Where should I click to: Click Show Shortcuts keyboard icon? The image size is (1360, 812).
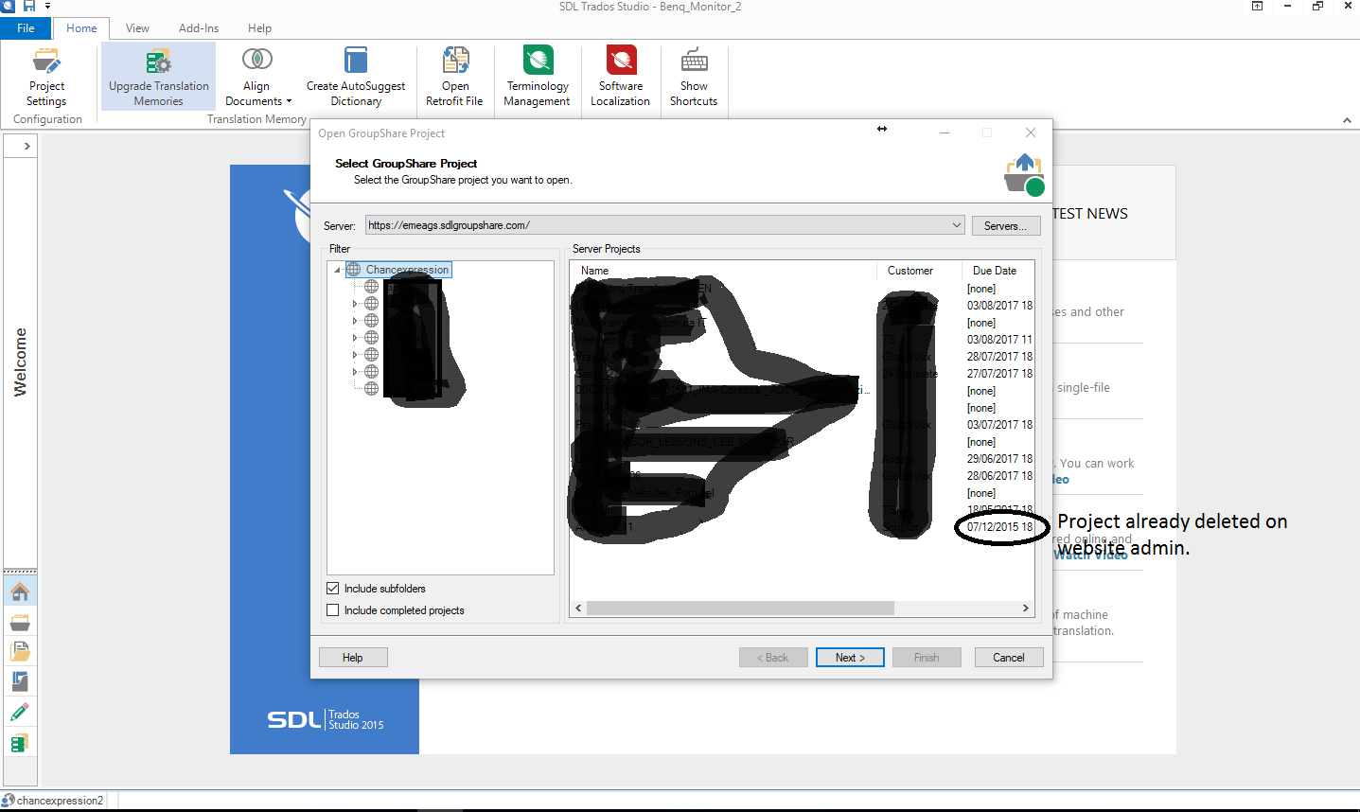tap(694, 62)
